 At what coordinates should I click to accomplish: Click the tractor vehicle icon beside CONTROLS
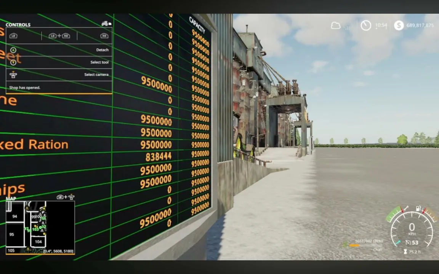(x=106, y=24)
